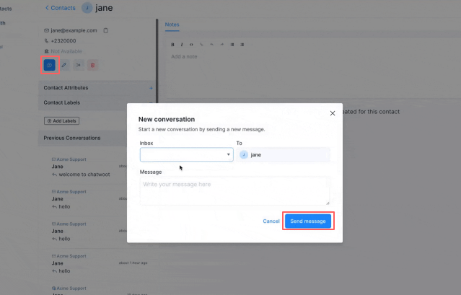Toggle the Previous Conversations section header

83,138
